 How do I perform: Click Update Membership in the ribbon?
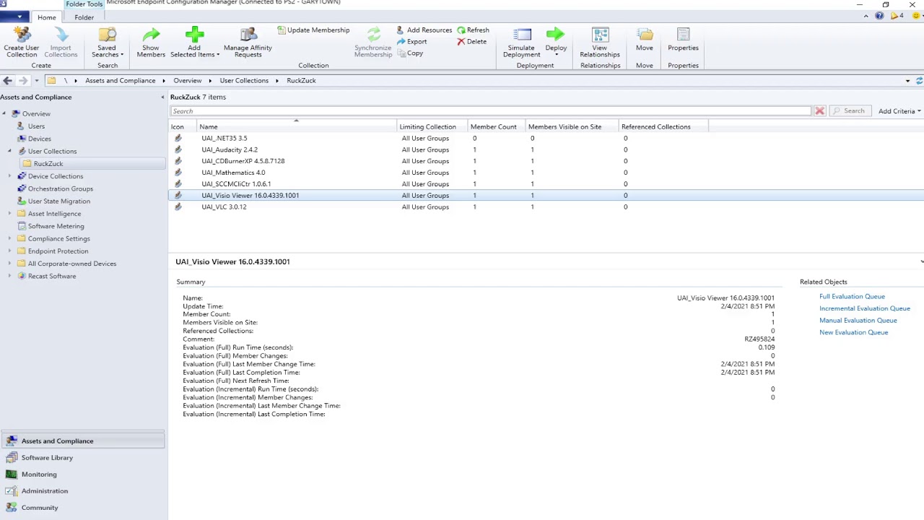pos(313,30)
